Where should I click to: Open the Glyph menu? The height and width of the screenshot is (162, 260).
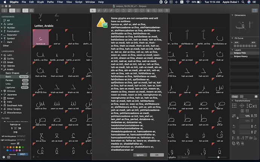pos(40,2)
